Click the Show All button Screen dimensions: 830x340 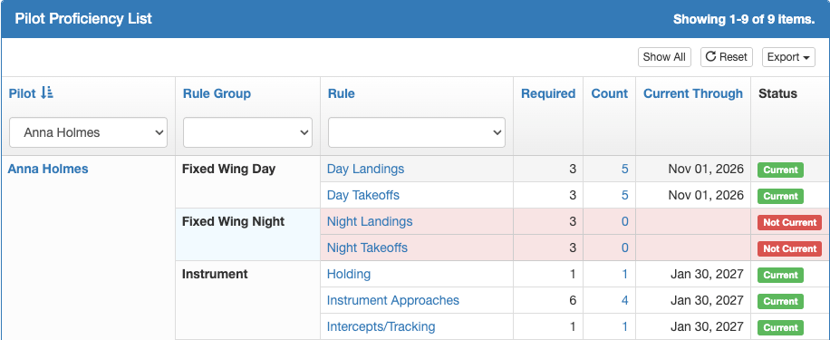click(664, 57)
